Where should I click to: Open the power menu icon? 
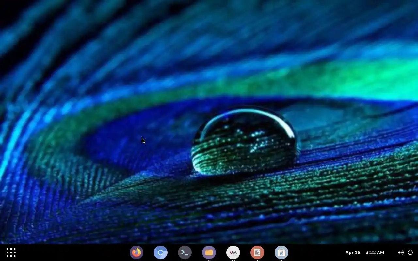pos(410,253)
